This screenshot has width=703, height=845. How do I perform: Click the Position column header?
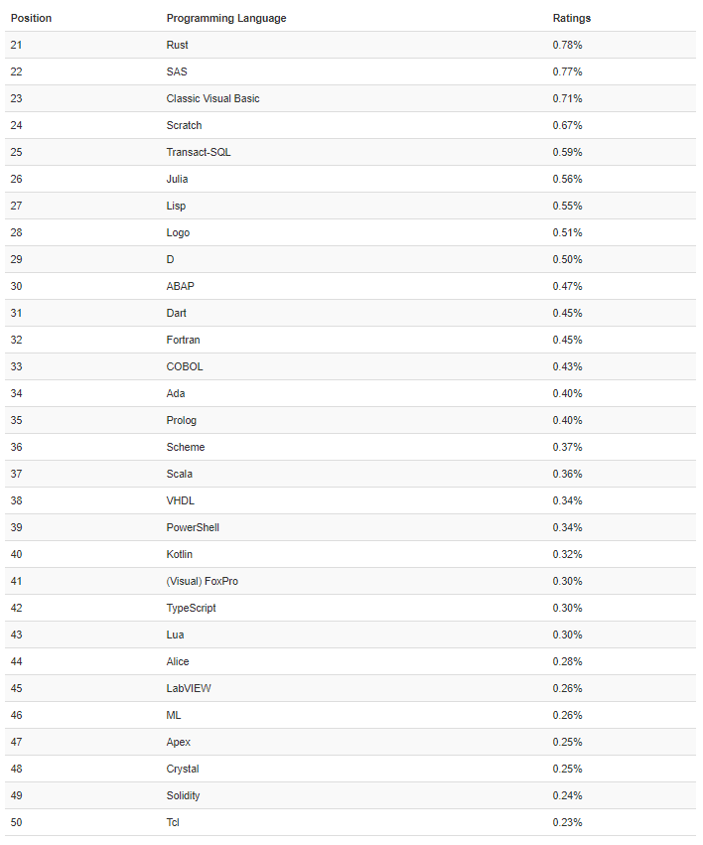[x=31, y=18]
